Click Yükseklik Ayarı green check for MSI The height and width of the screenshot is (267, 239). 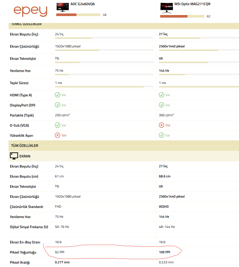161,135
